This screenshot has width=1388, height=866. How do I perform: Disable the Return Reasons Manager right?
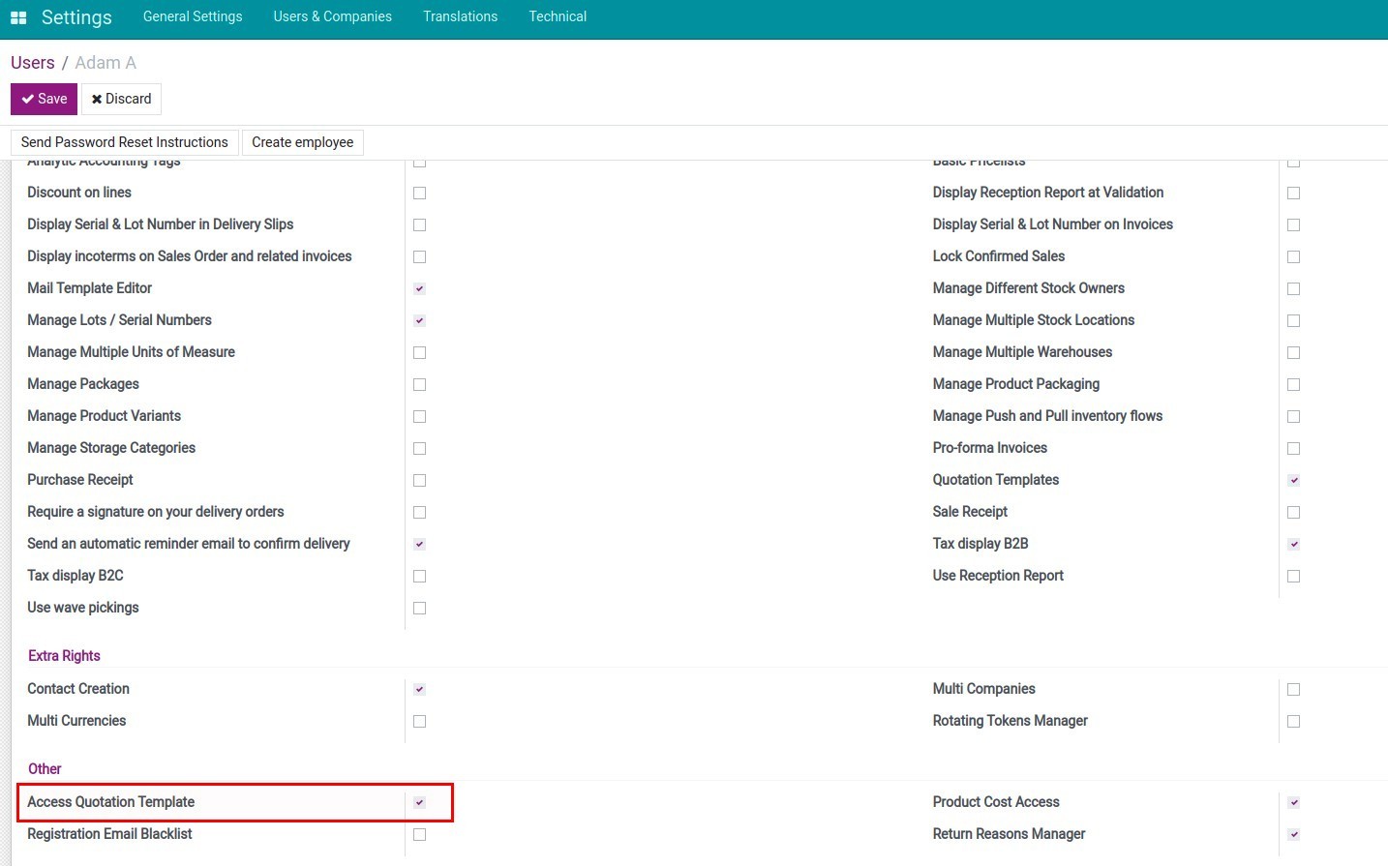1294,834
